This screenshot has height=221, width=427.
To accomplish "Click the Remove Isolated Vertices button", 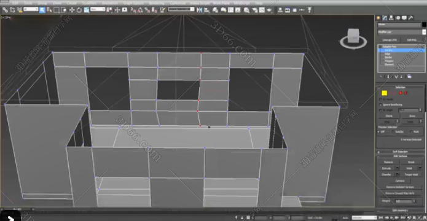I will [400, 187].
